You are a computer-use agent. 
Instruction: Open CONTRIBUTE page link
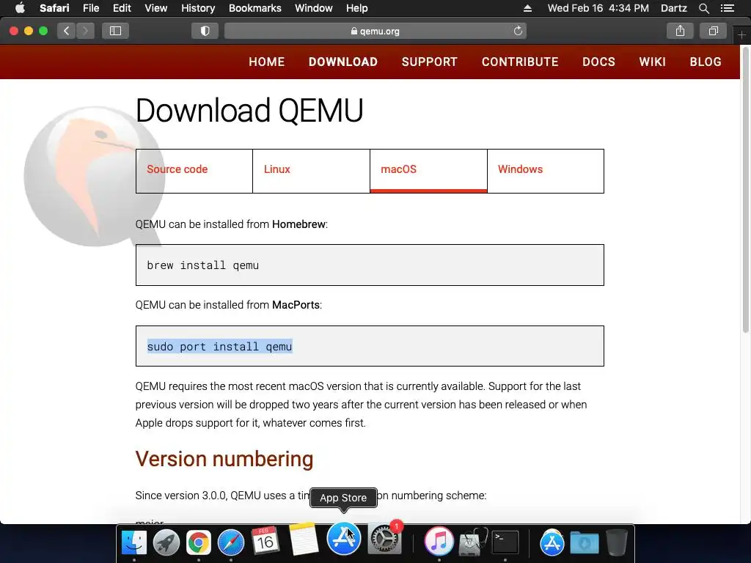click(x=520, y=62)
